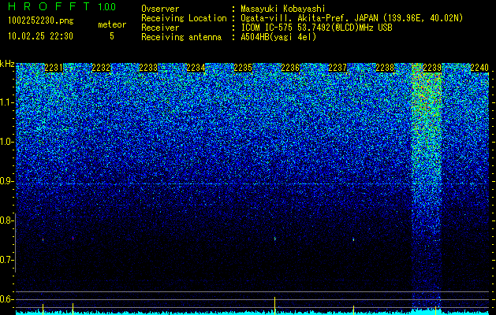Click the 2233 time marker
496x315 pixels.
tap(148, 68)
